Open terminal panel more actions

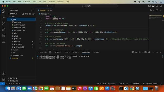[153, 52]
